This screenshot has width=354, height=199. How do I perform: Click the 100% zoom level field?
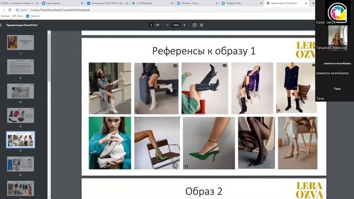pyautogui.click(x=176, y=25)
